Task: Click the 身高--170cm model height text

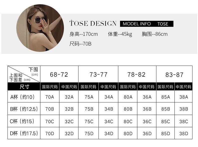Action: 83,34
